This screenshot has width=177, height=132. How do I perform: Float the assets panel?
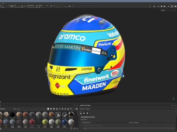(x=74, y=106)
